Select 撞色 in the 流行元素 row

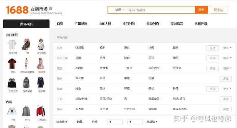(x=176, y=58)
